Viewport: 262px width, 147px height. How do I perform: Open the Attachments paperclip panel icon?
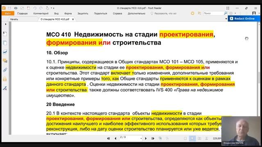tap(5, 70)
